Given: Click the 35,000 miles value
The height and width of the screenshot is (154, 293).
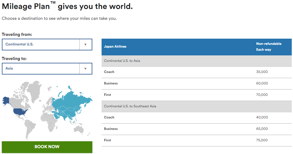Looking at the screenshot, I should (262, 72).
